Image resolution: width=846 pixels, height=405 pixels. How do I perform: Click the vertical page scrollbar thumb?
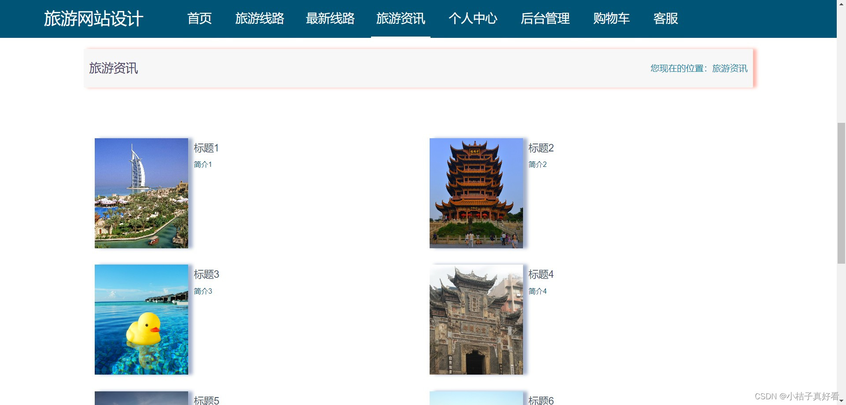[x=841, y=193]
